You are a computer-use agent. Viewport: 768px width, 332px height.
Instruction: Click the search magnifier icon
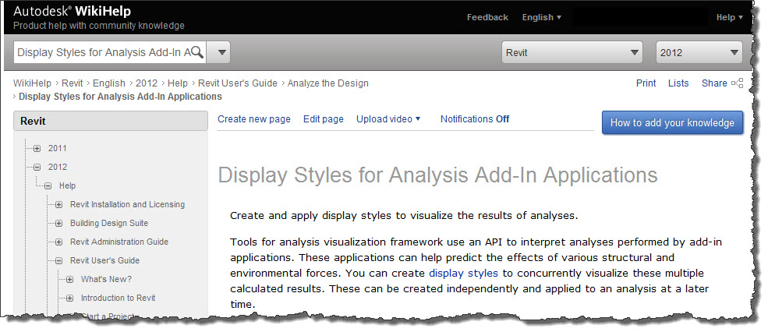197,53
